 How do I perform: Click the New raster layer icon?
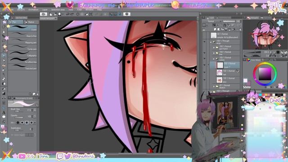215,29
